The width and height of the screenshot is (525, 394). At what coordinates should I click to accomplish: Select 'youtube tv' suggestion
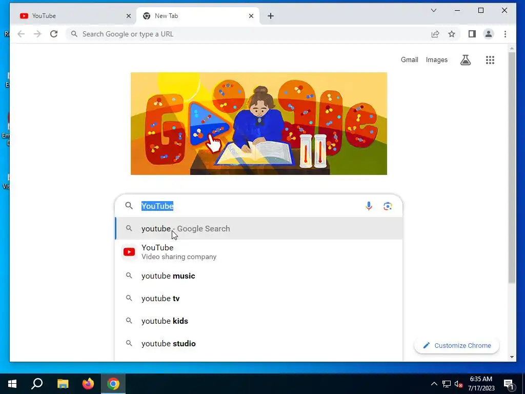258,299
